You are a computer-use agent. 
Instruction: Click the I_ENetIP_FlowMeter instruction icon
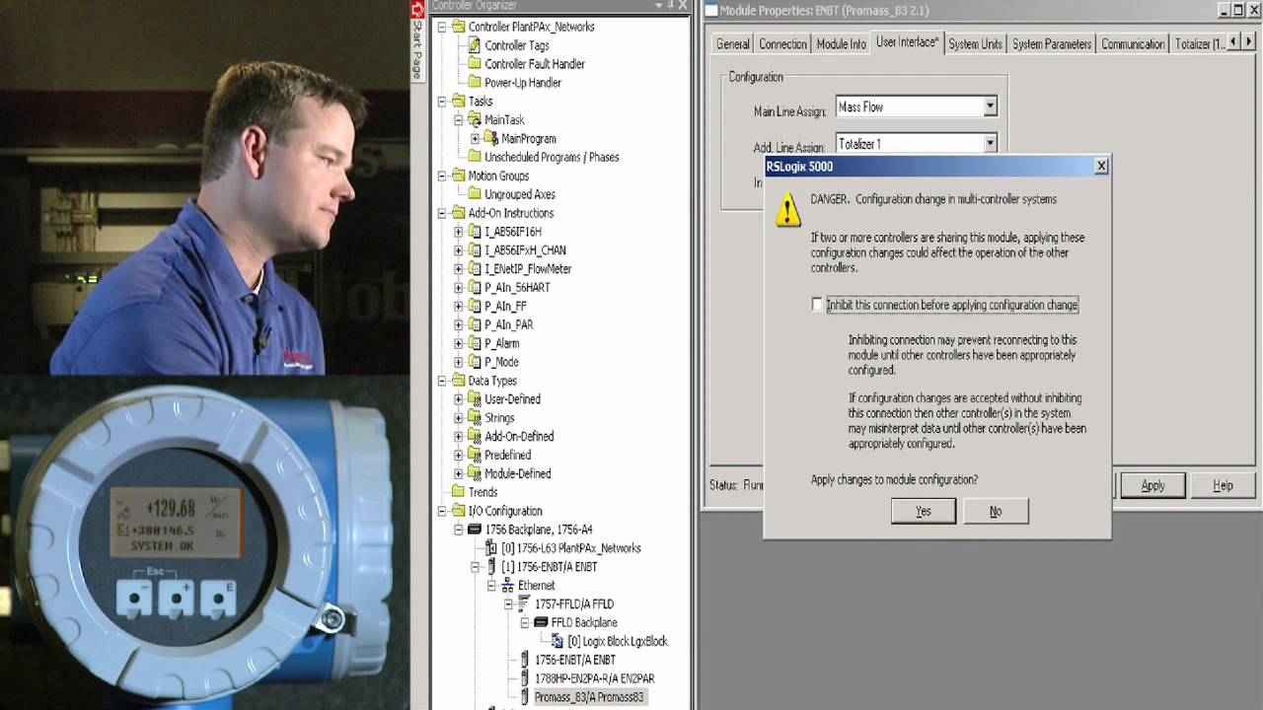pos(475,269)
